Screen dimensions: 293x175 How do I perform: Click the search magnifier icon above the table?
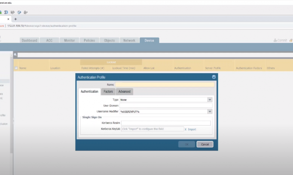coord(15,55)
